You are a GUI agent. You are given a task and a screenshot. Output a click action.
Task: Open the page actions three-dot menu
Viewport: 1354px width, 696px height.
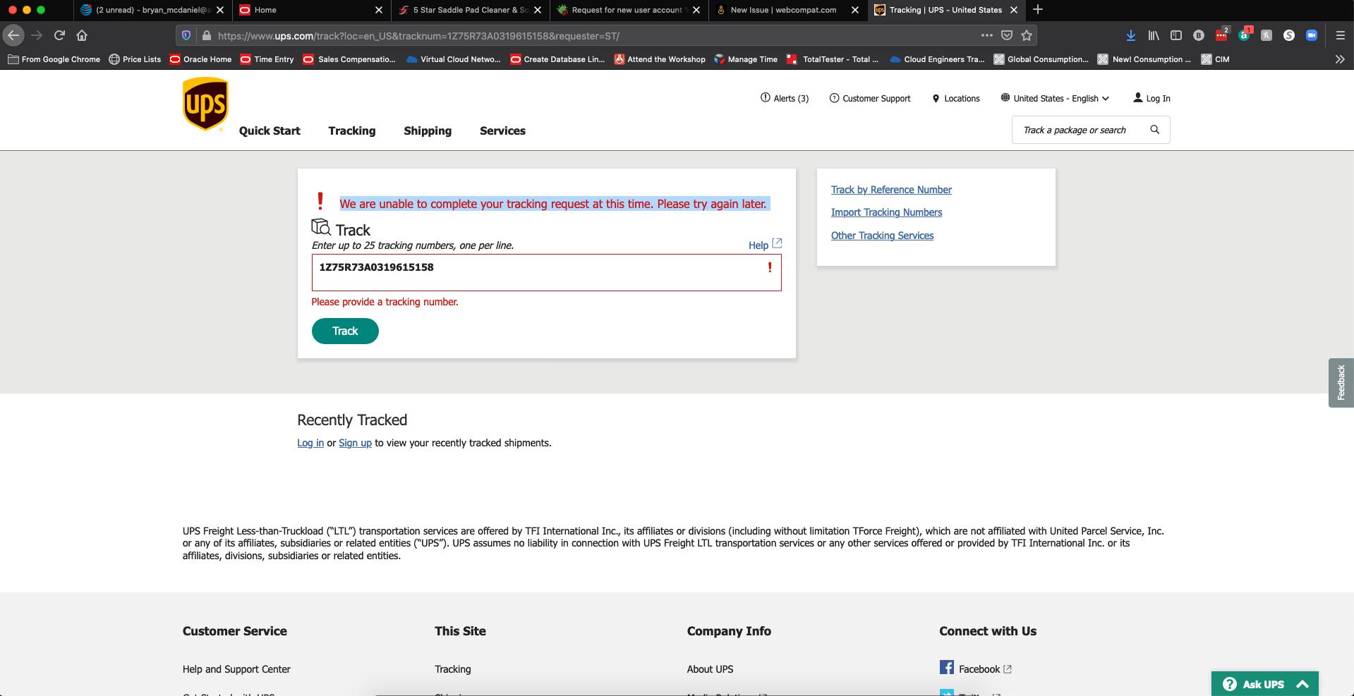pos(986,35)
